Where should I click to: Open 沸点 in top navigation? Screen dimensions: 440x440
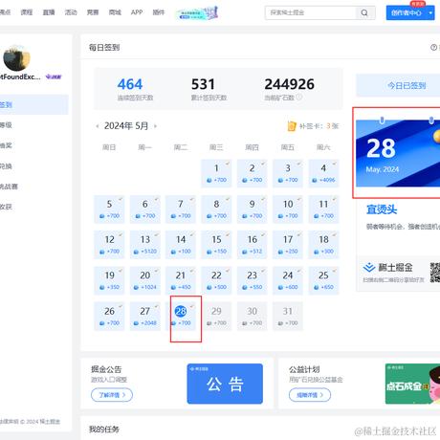pyautogui.click(x=5, y=12)
